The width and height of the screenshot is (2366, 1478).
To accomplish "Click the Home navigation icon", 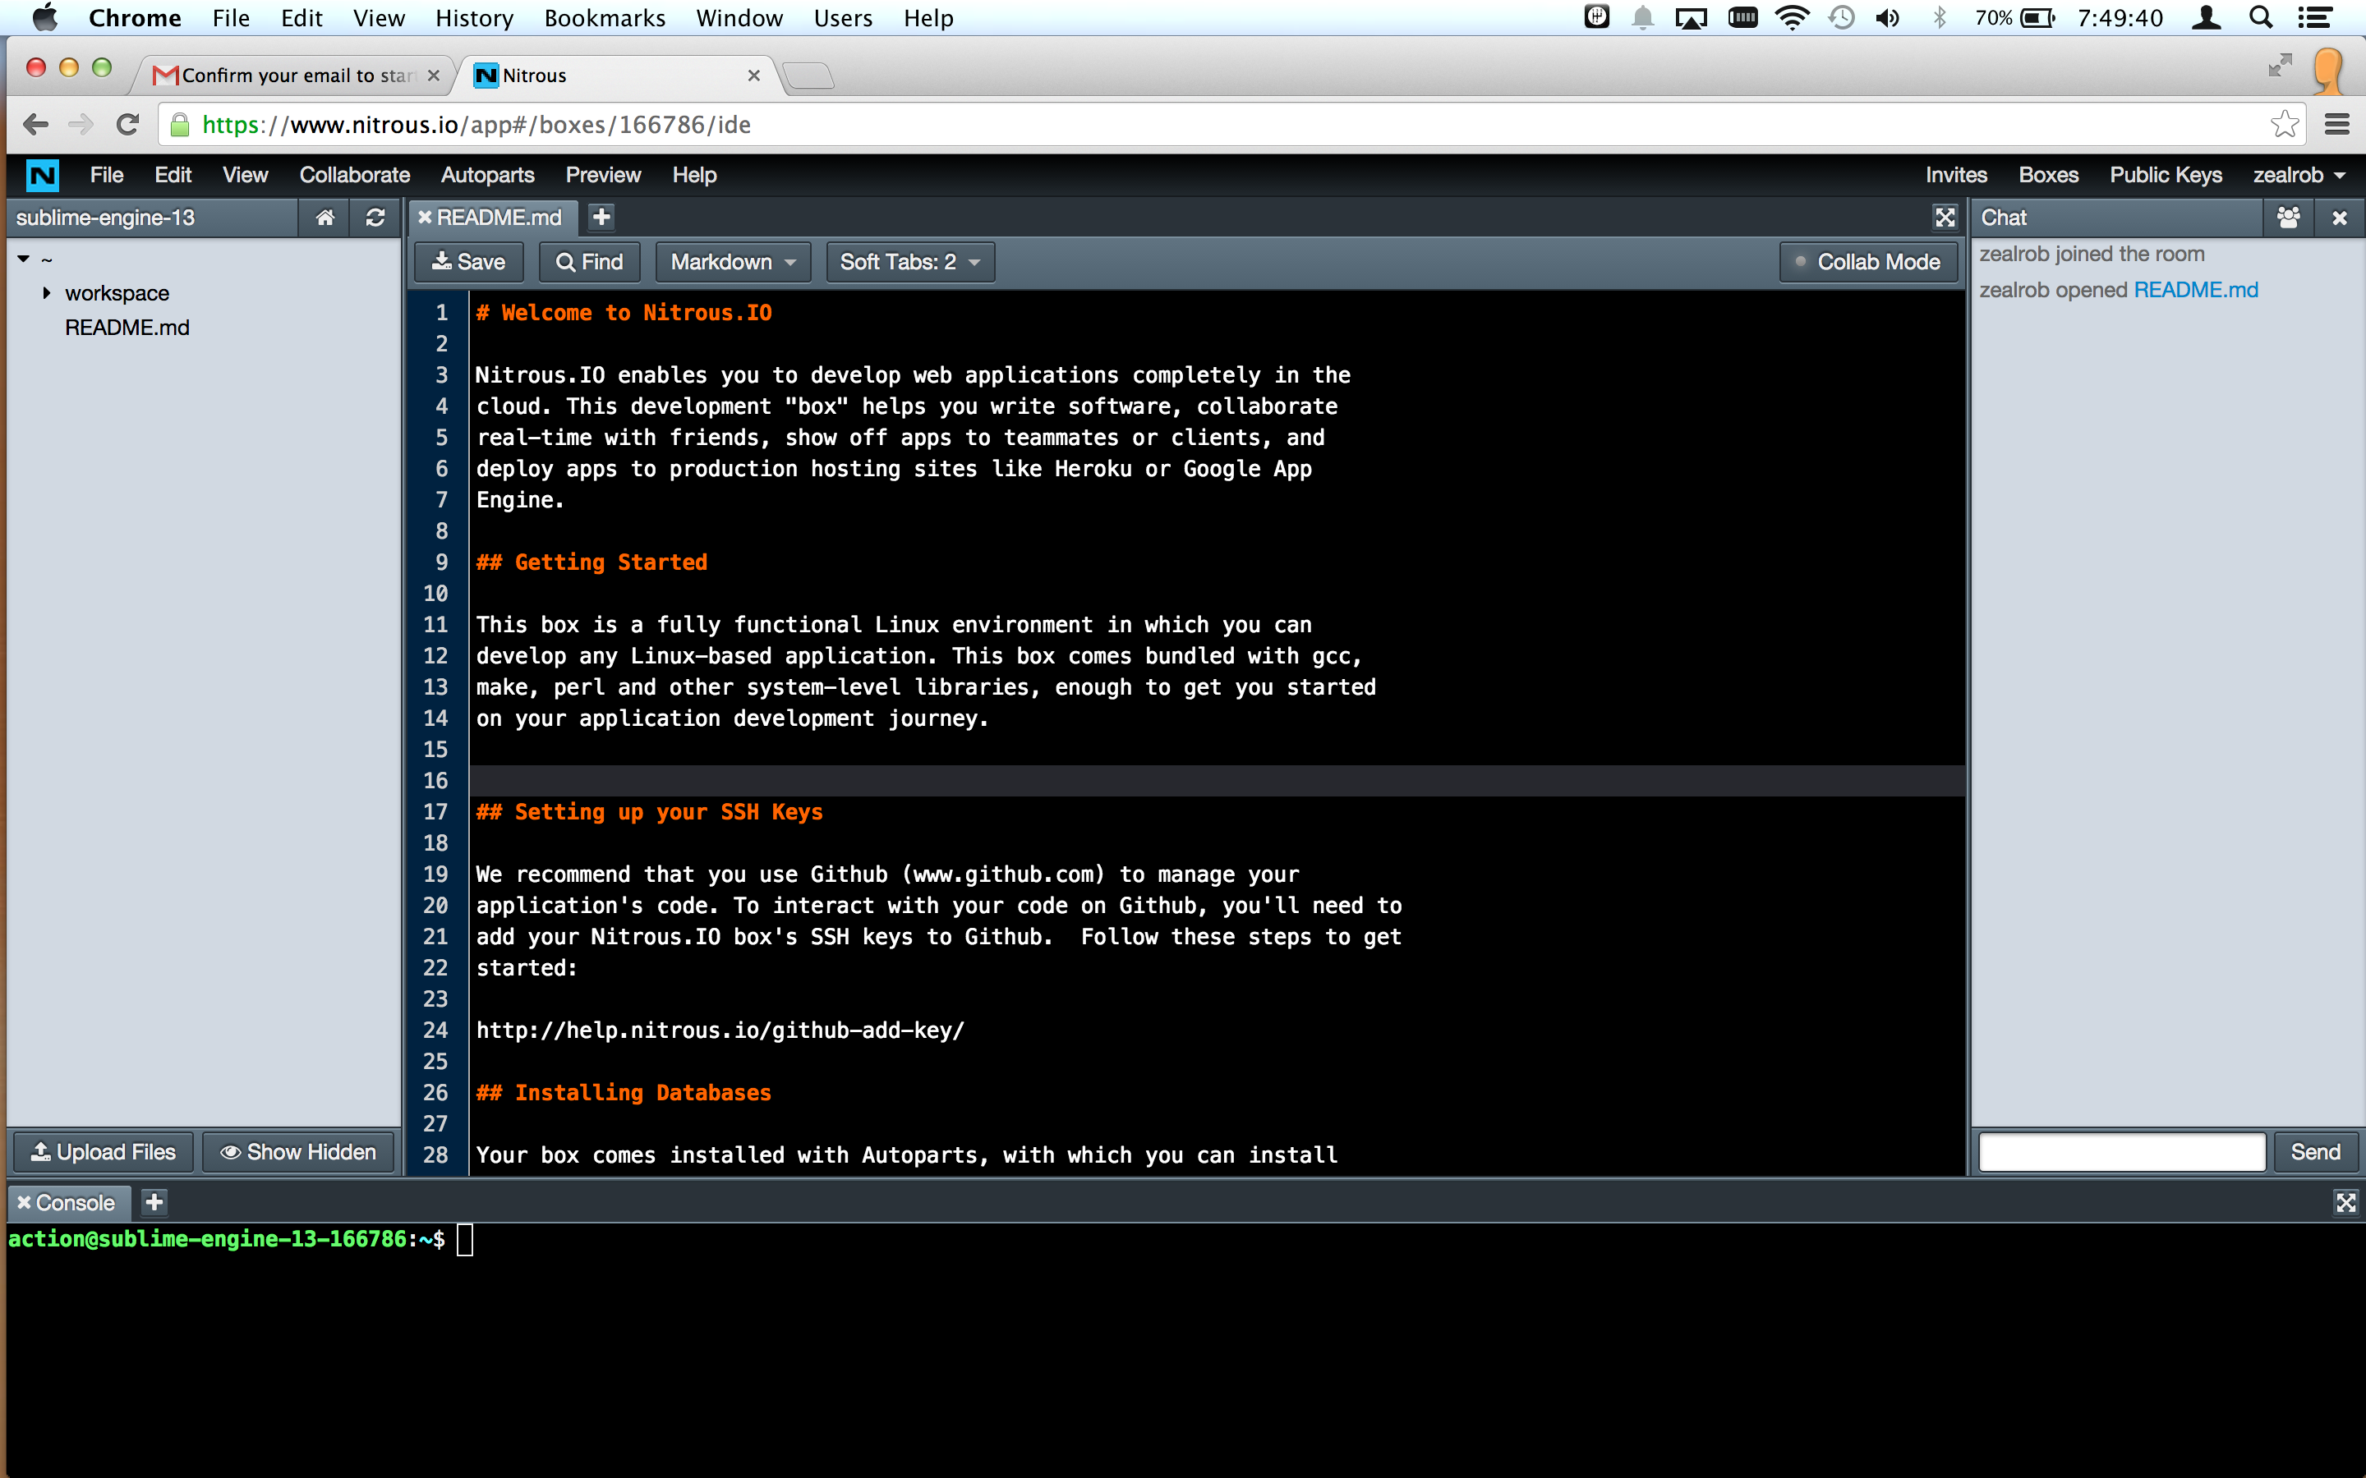I will click(x=324, y=216).
